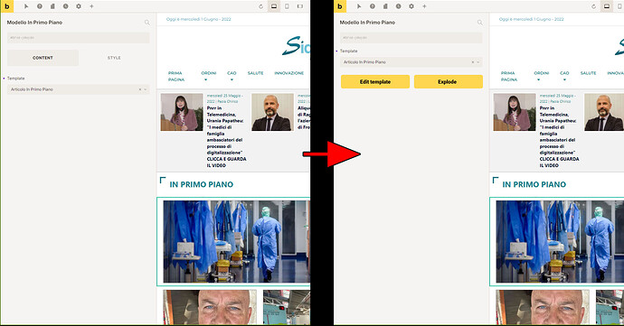Screen dimensions: 624x326
Task: Click the Explode button
Action: 448,81
